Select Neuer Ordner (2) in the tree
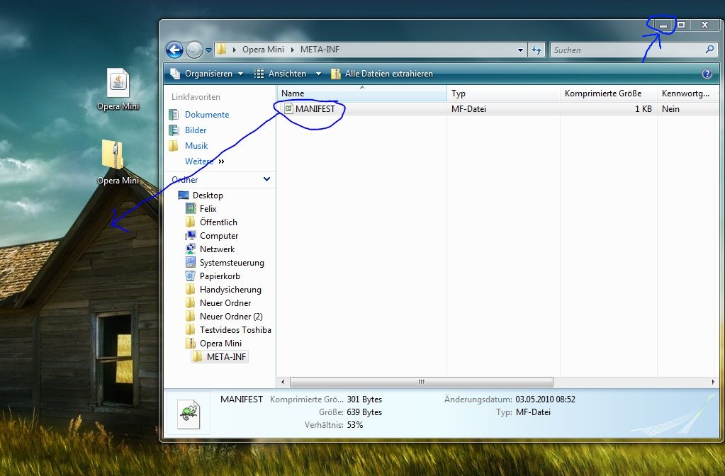 coord(231,317)
